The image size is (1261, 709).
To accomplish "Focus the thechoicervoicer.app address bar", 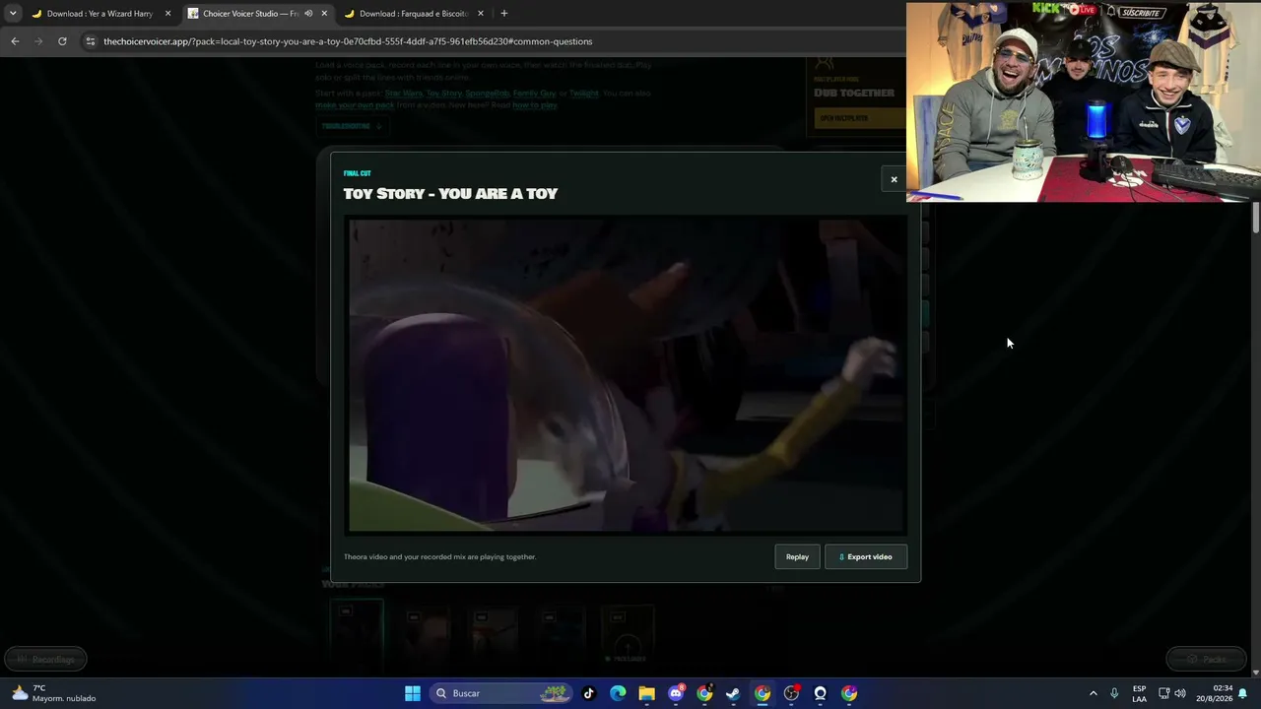I will (493, 41).
